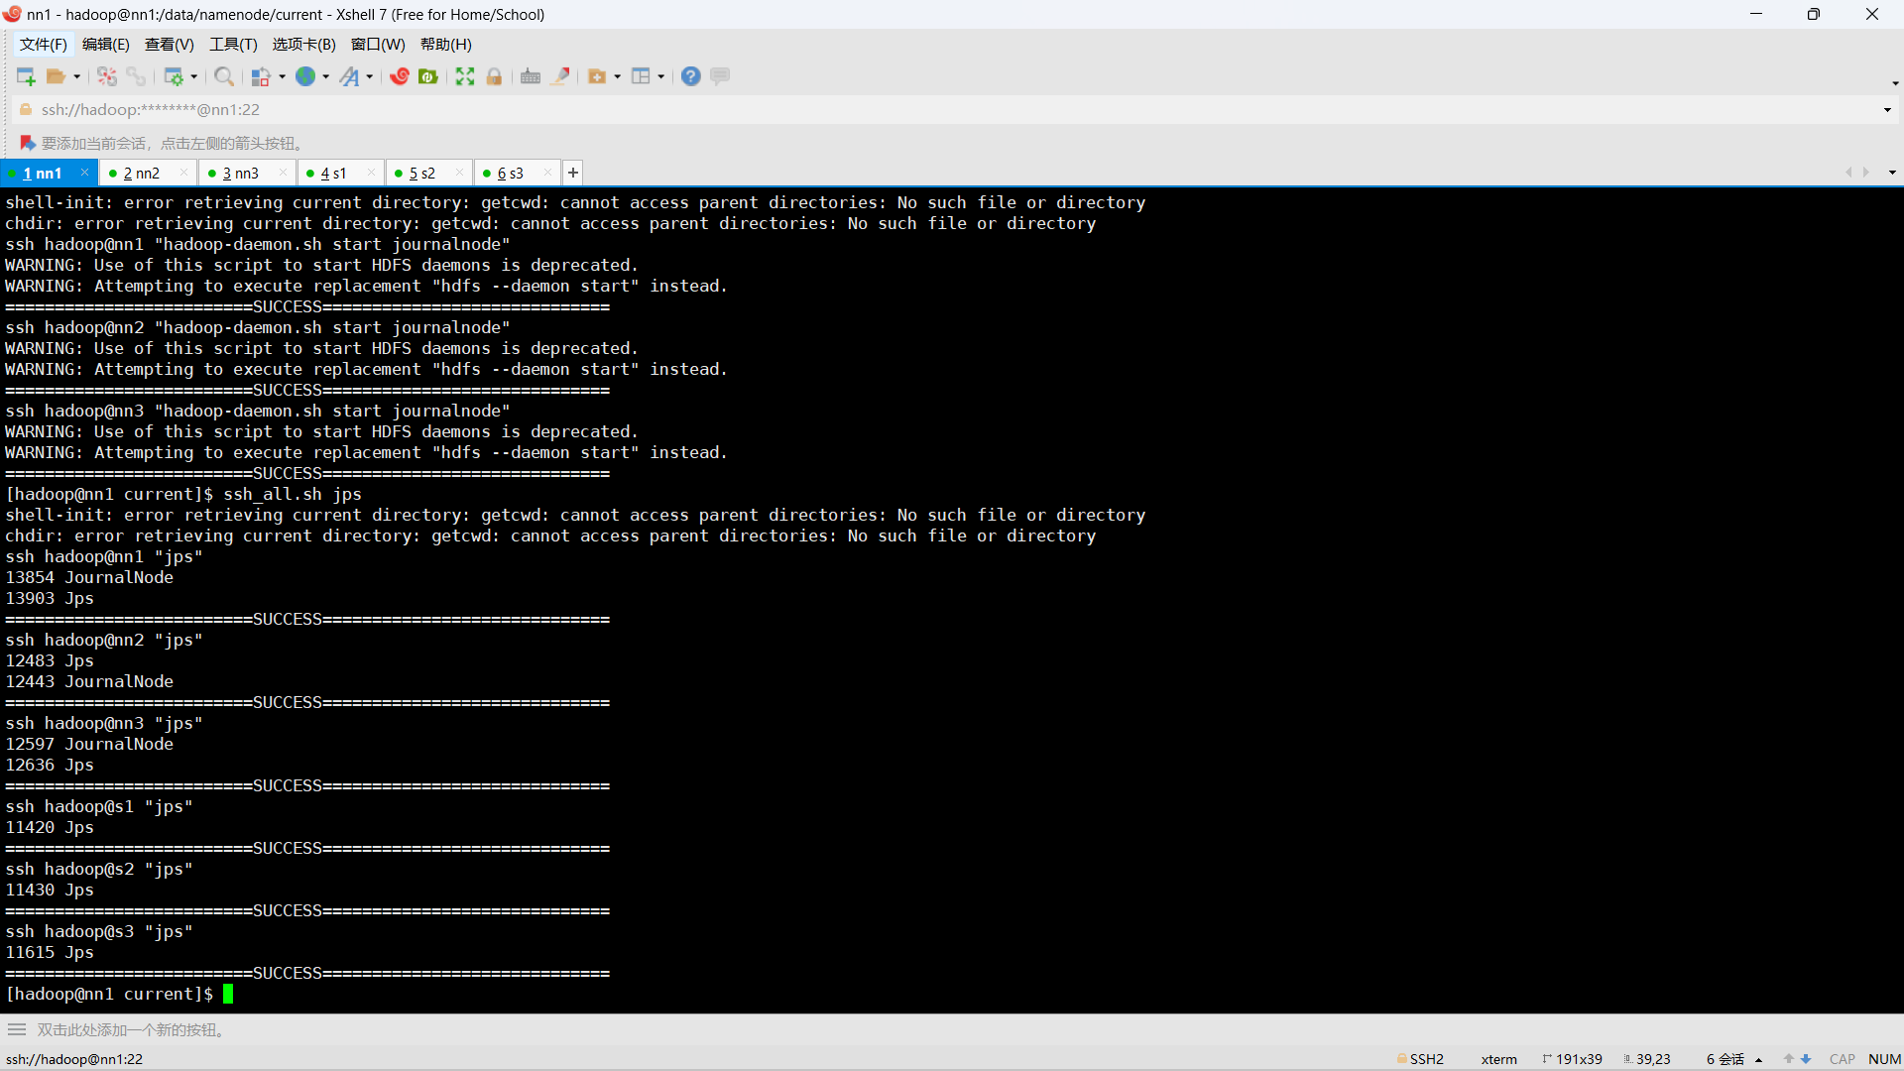Click the magnifier Find icon
1904x1071 pixels.
224,76
